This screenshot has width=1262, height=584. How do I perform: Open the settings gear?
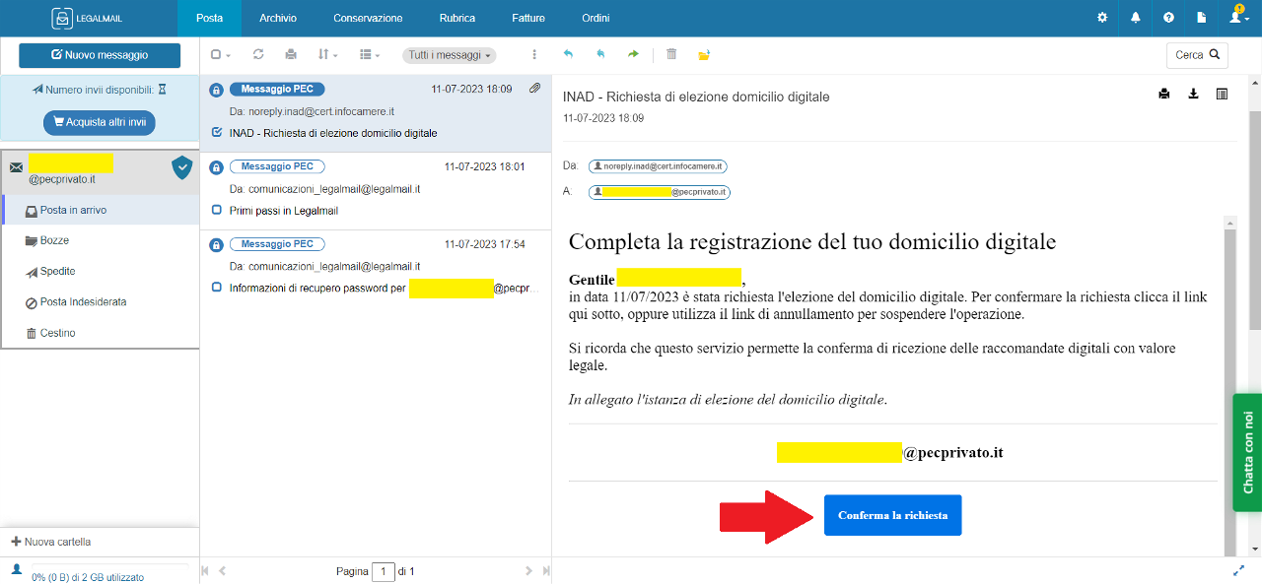pos(1102,18)
